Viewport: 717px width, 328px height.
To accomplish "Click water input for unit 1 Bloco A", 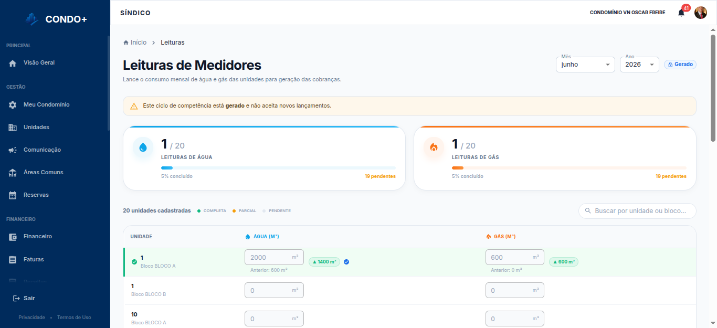I will pos(274,257).
